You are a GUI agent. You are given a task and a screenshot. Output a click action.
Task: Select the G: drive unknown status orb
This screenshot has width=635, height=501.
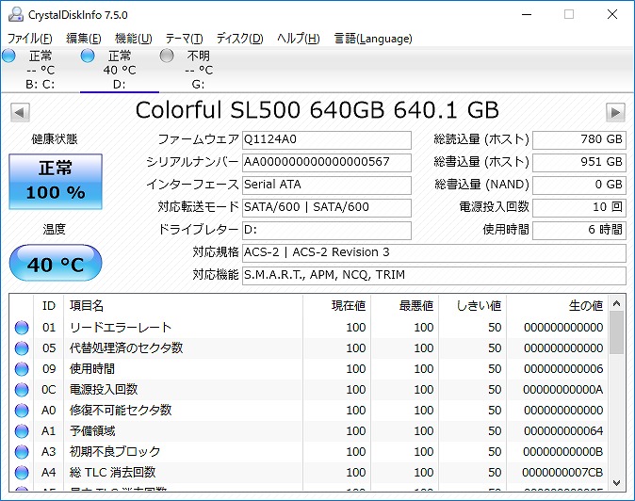click(167, 57)
